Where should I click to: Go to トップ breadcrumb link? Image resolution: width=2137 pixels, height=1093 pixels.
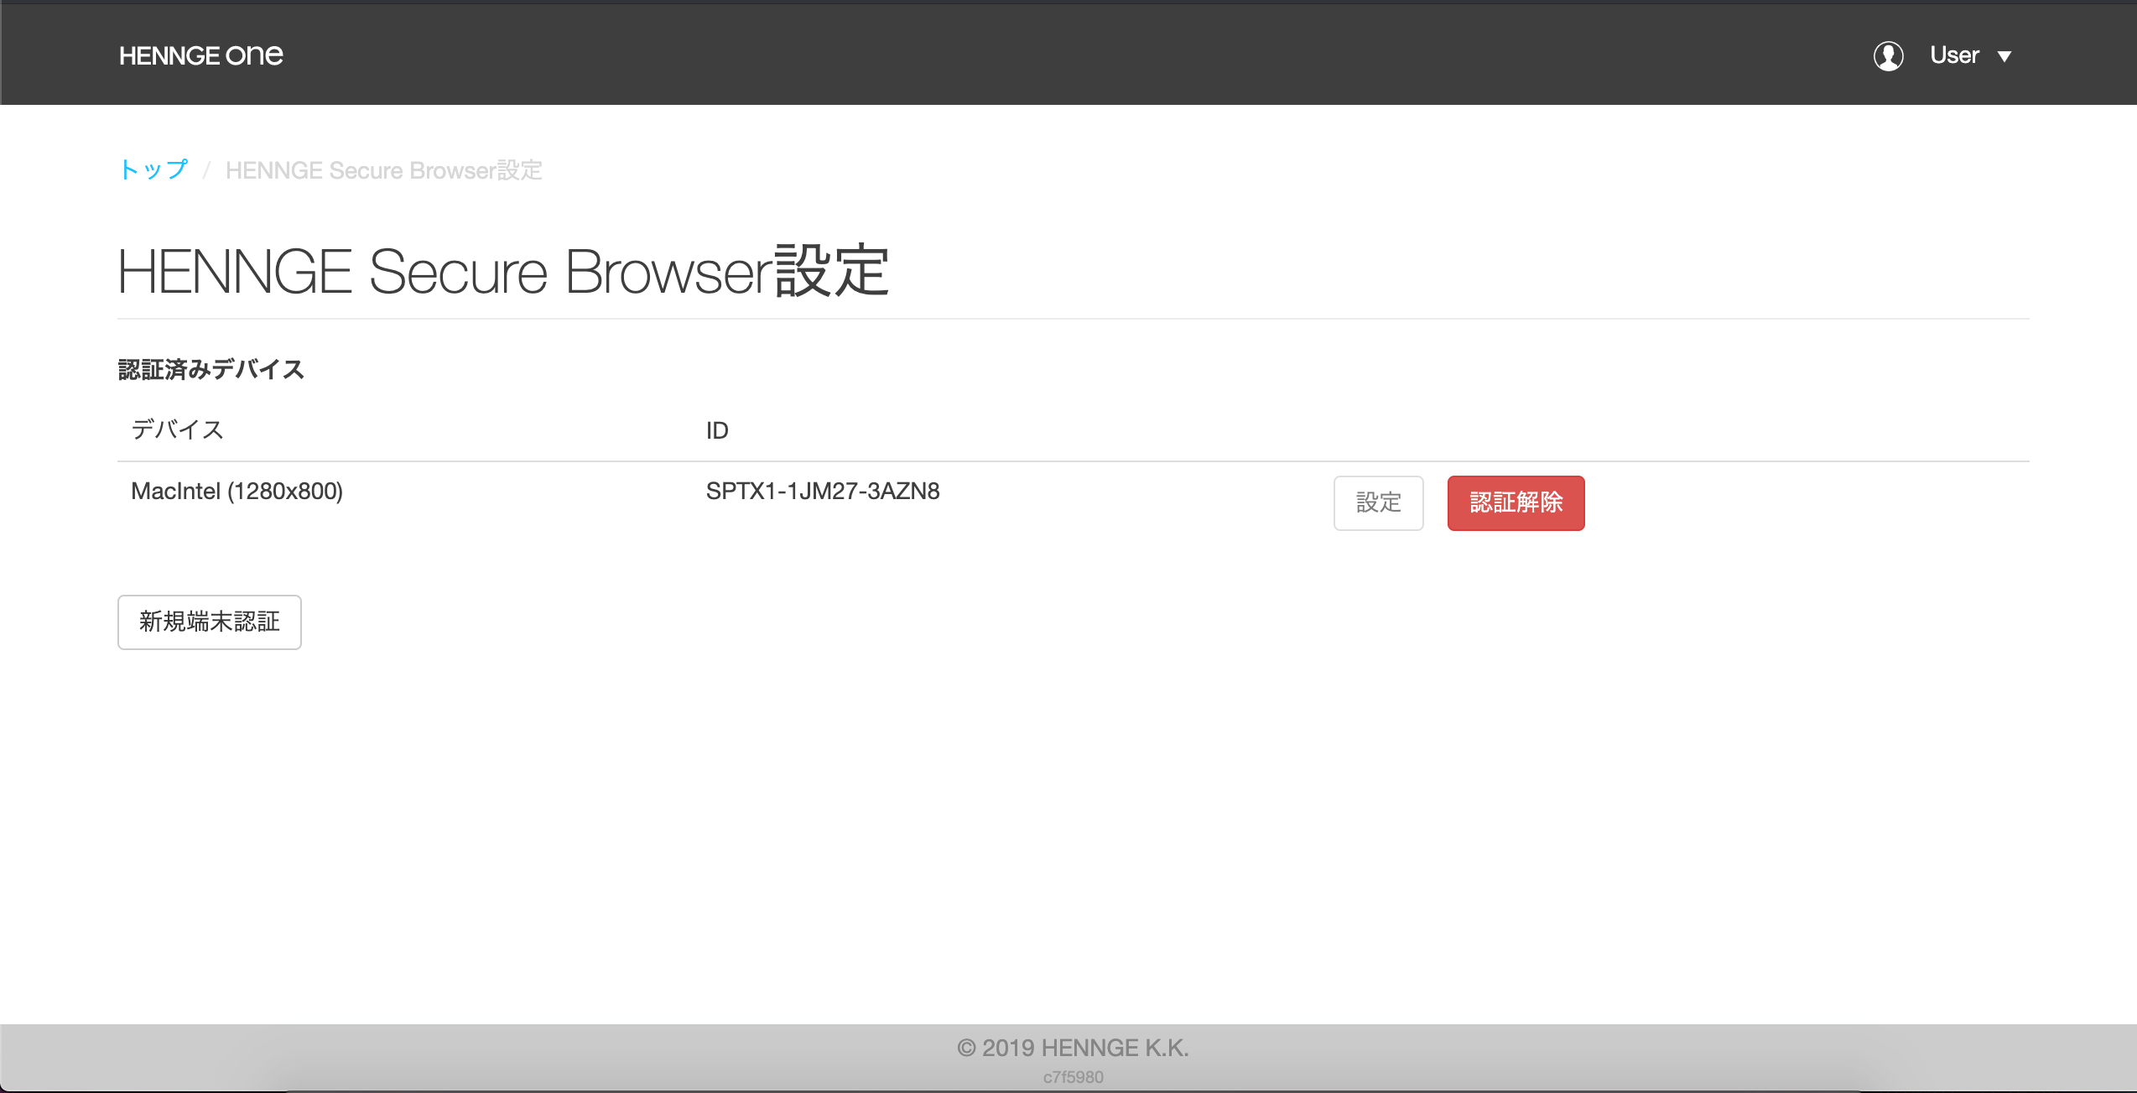pyautogui.click(x=153, y=169)
